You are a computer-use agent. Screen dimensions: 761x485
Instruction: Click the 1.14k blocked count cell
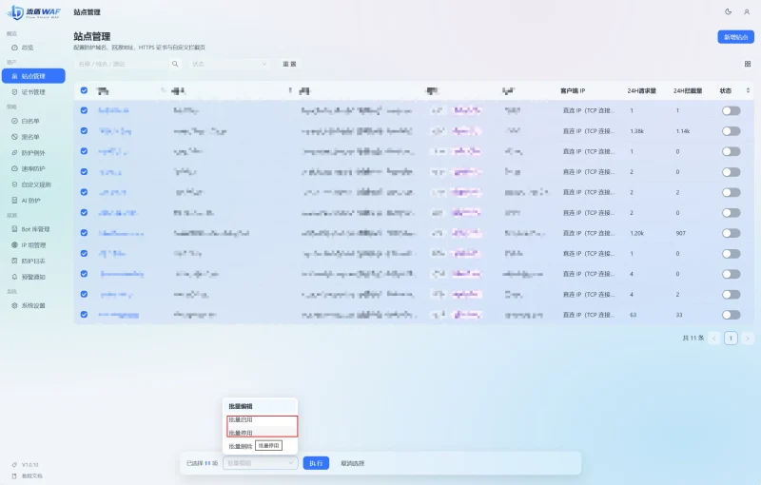(683, 131)
